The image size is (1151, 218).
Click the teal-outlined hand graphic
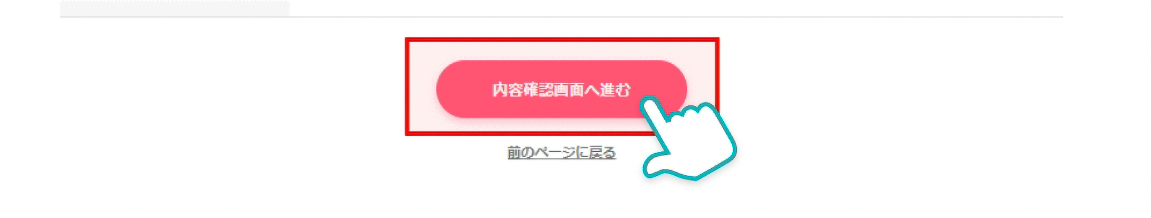[689, 139]
